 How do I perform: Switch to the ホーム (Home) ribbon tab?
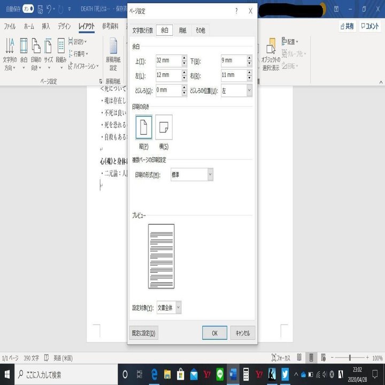coord(29,26)
